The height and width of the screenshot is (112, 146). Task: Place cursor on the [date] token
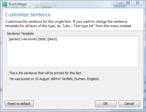42,39
